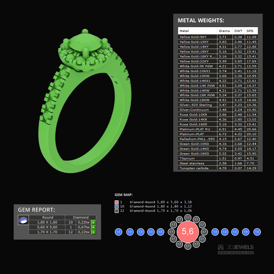Click the 0.97 DWT value for Titanium
The image size is (274, 274).
tap(238, 159)
